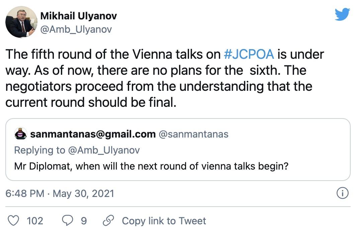Viewport: 358px width, 231px height.
Task: Click the Twitter bird logo
Action: [x=342, y=14]
